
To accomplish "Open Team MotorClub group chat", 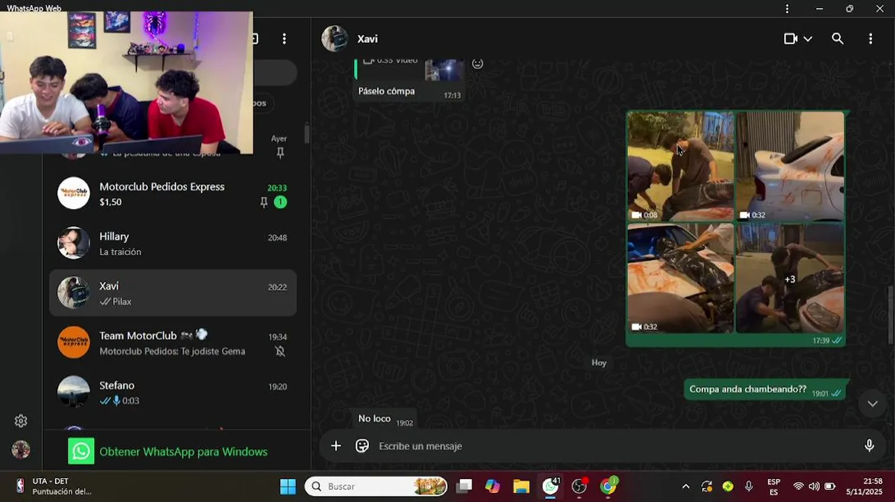I will [173, 342].
